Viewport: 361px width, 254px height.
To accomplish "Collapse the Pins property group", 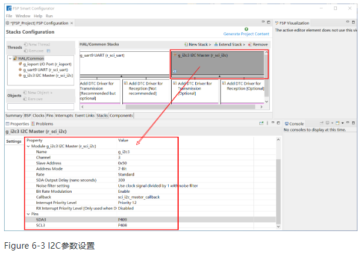I will [29, 213].
